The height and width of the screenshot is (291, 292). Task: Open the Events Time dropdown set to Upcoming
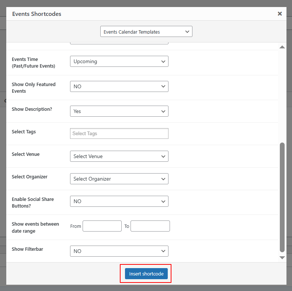click(119, 61)
